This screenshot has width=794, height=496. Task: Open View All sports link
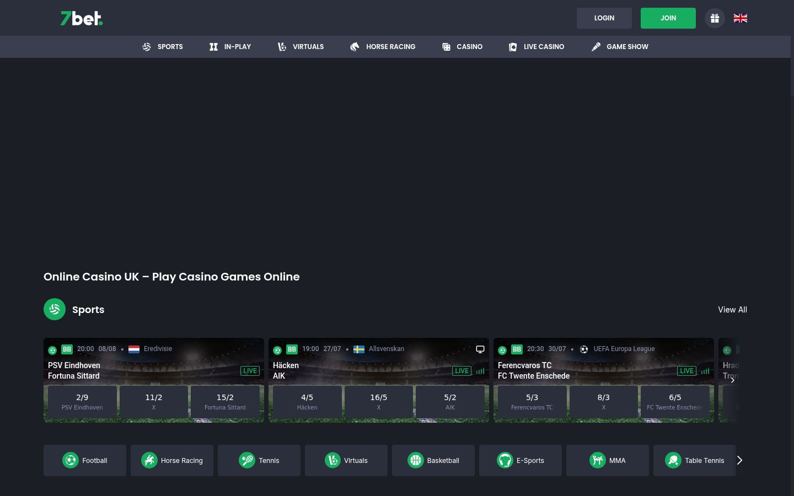click(x=732, y=310)
